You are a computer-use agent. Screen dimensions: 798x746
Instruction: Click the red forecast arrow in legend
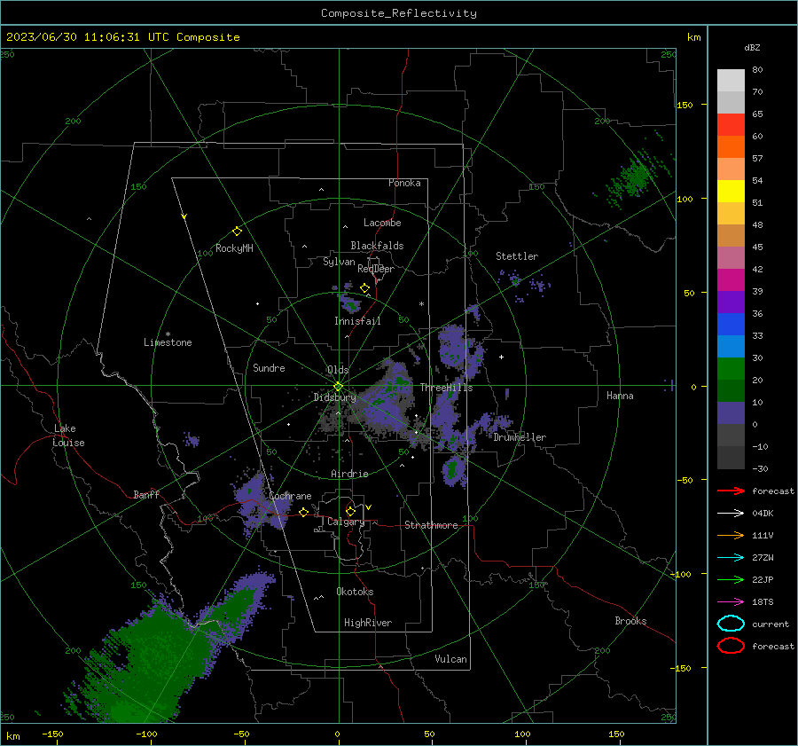[x=731, y=491]
